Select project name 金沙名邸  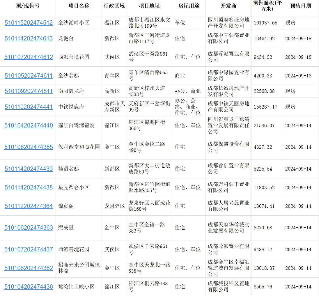point(68,76)
